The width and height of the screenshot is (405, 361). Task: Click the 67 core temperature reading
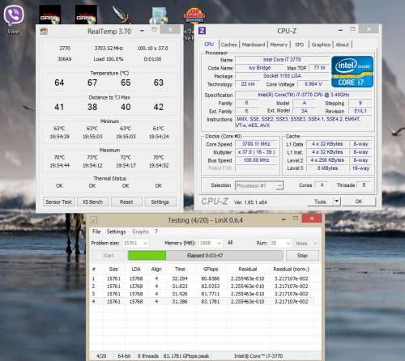tap(92, 83)
